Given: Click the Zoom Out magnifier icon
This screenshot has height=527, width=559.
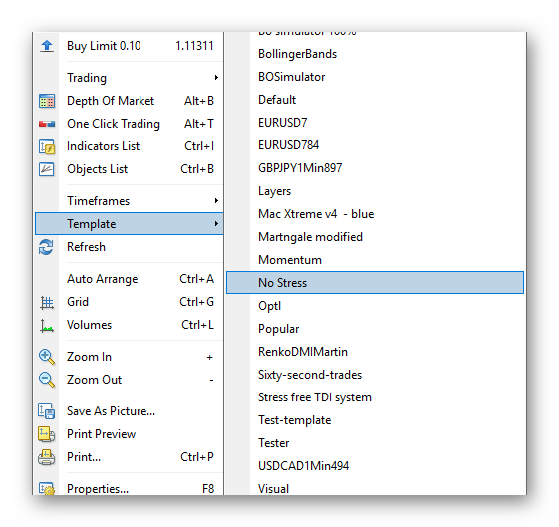Looking at the screenshot, I should click(47, 380).
